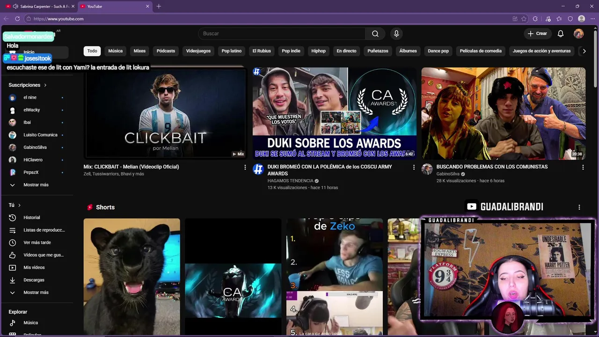Screen dimensions: 599x337
Task: Open browser essentials shield icon
Action: [570, 19]
